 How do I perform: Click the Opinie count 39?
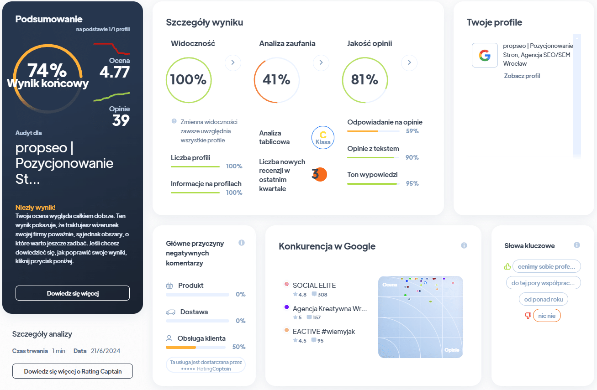click(x=121, y=120)
